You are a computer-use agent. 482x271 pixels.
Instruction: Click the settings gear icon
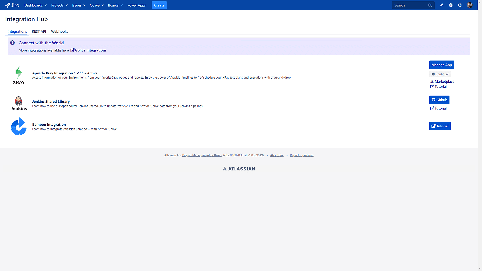[460, 5]
